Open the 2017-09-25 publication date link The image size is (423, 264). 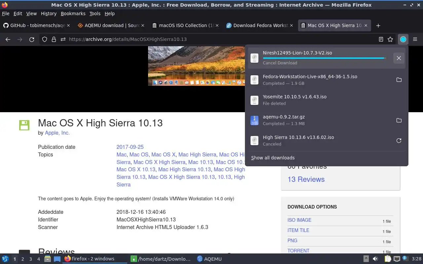pos(130,147)
